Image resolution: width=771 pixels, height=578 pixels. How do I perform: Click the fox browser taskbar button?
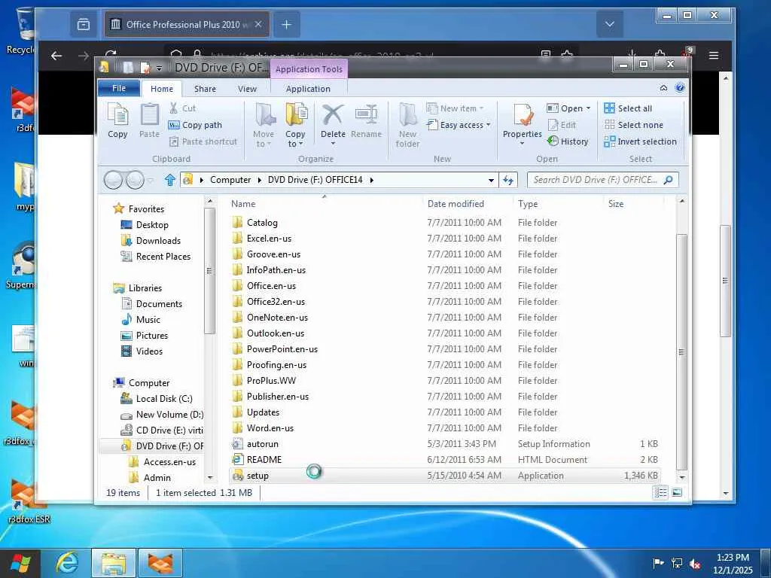pos(160,563)
